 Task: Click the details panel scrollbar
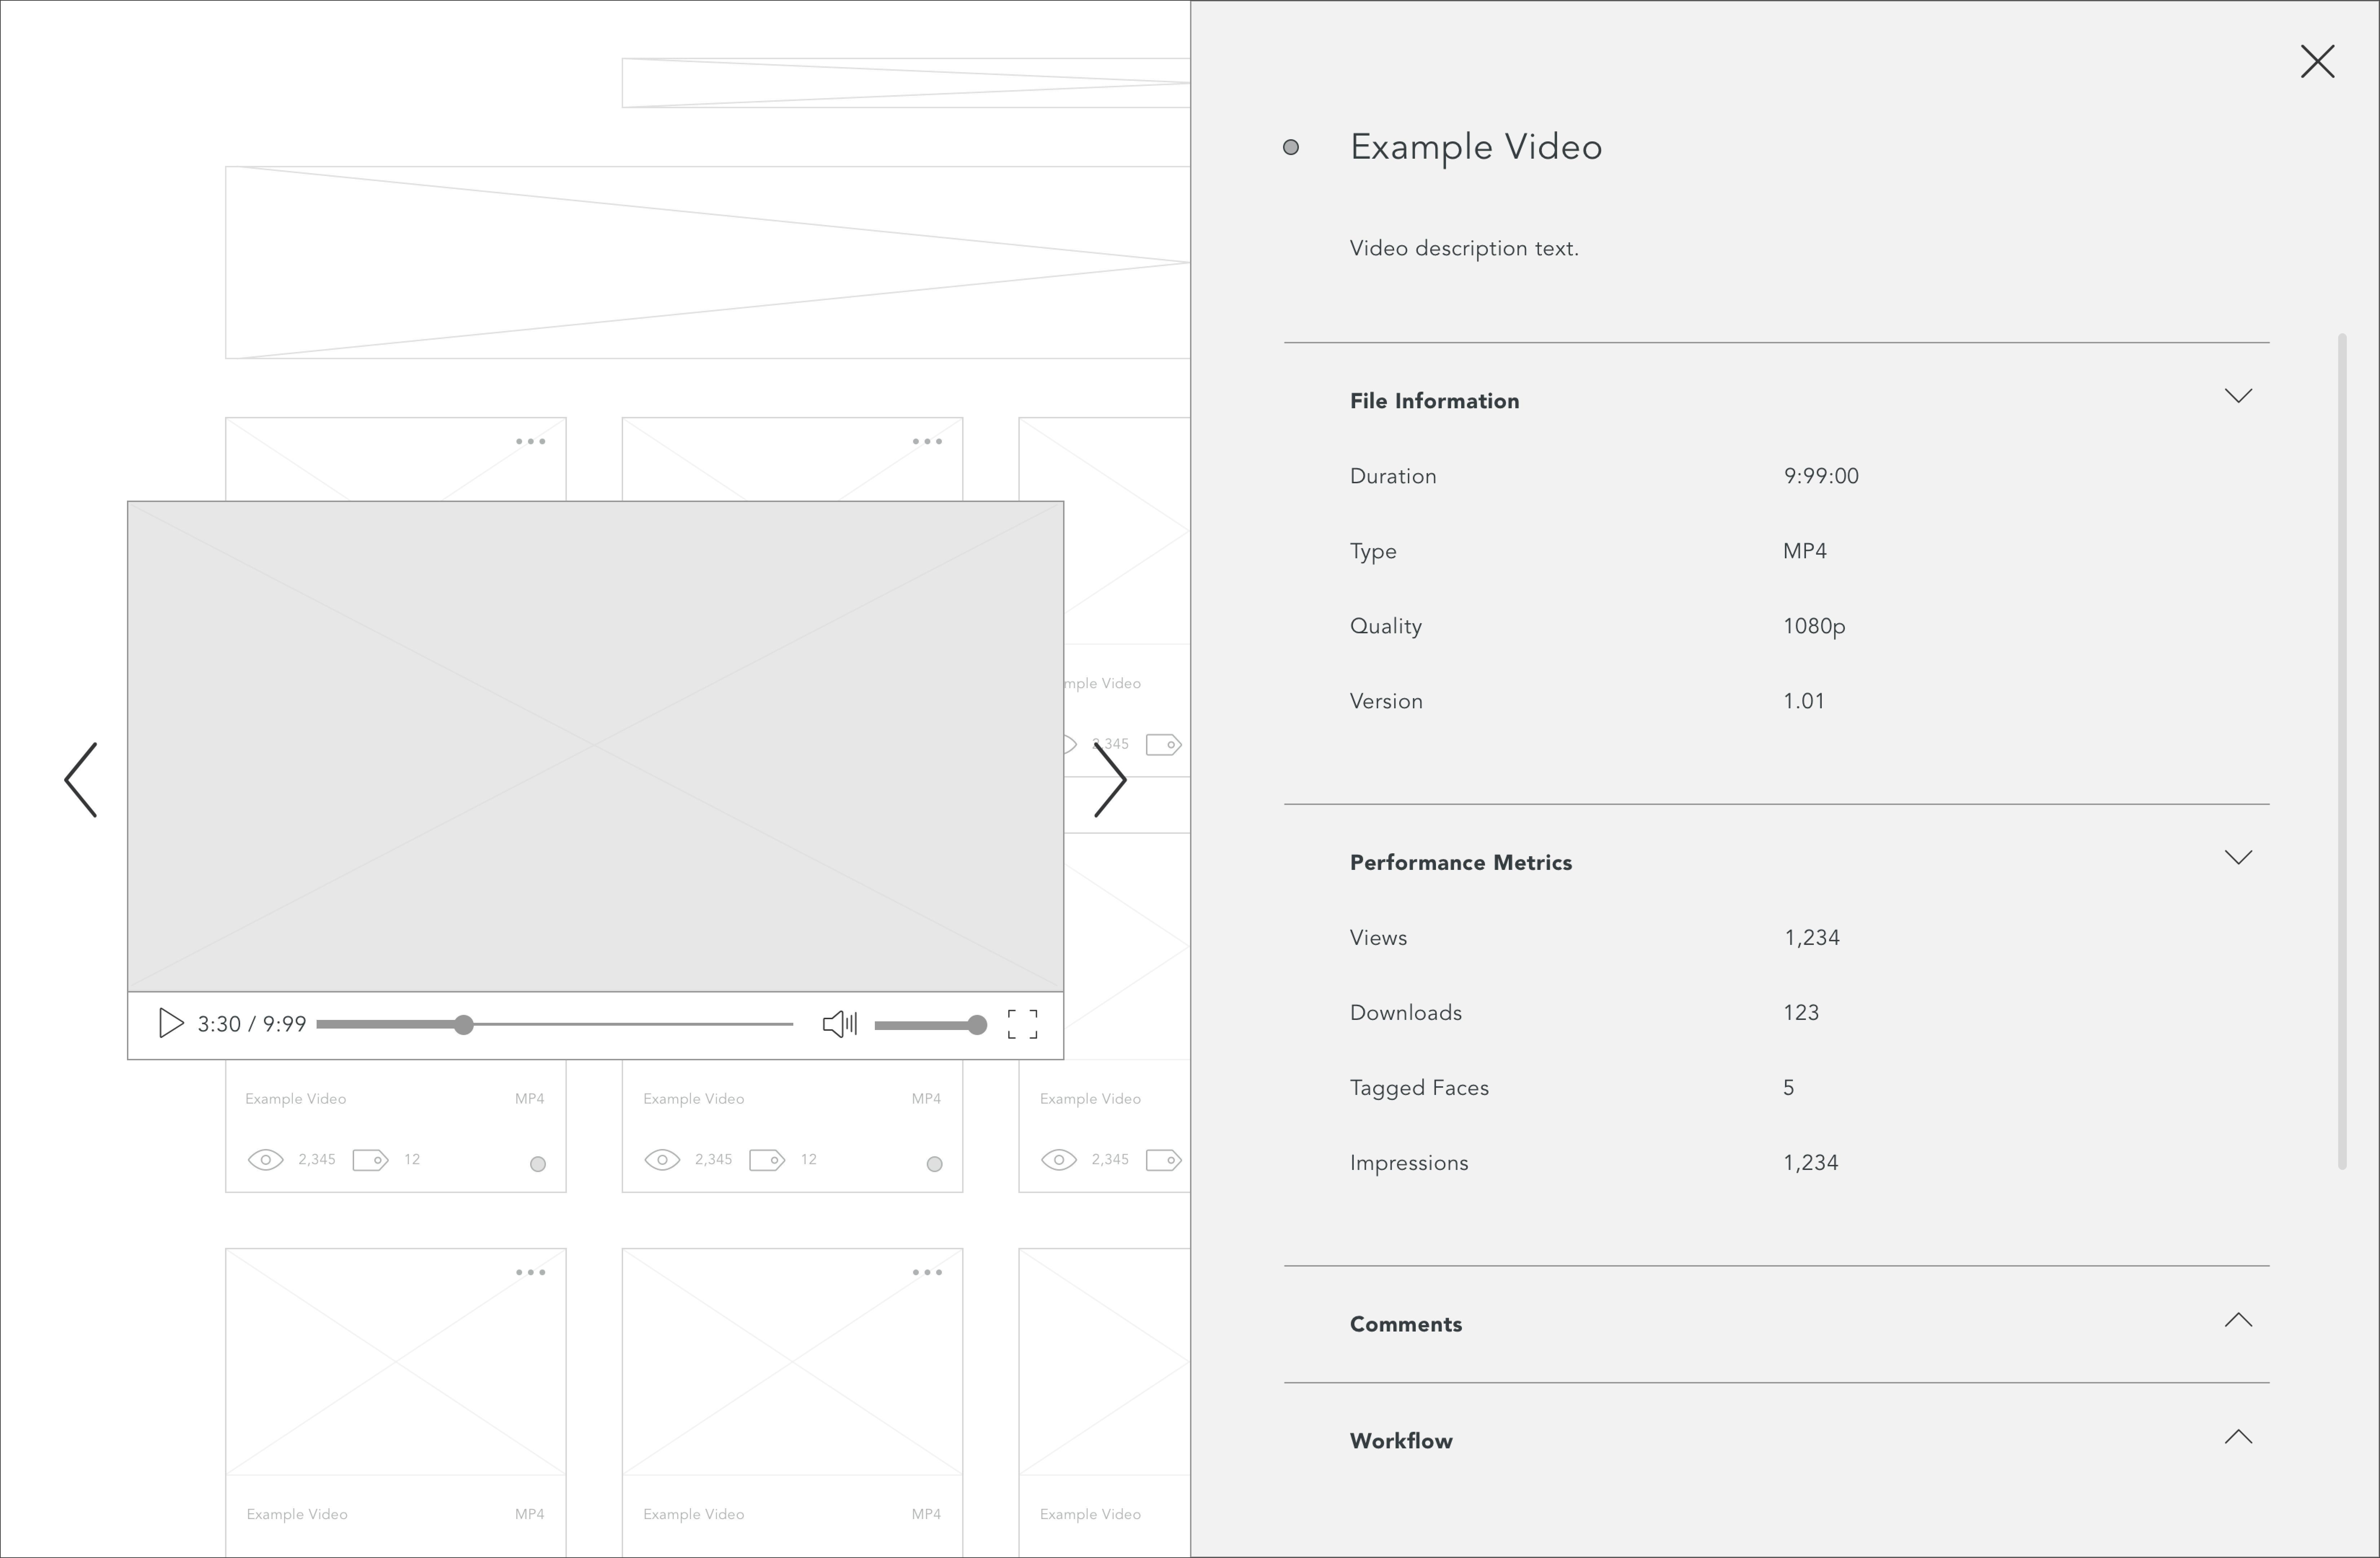[2342, 751]
